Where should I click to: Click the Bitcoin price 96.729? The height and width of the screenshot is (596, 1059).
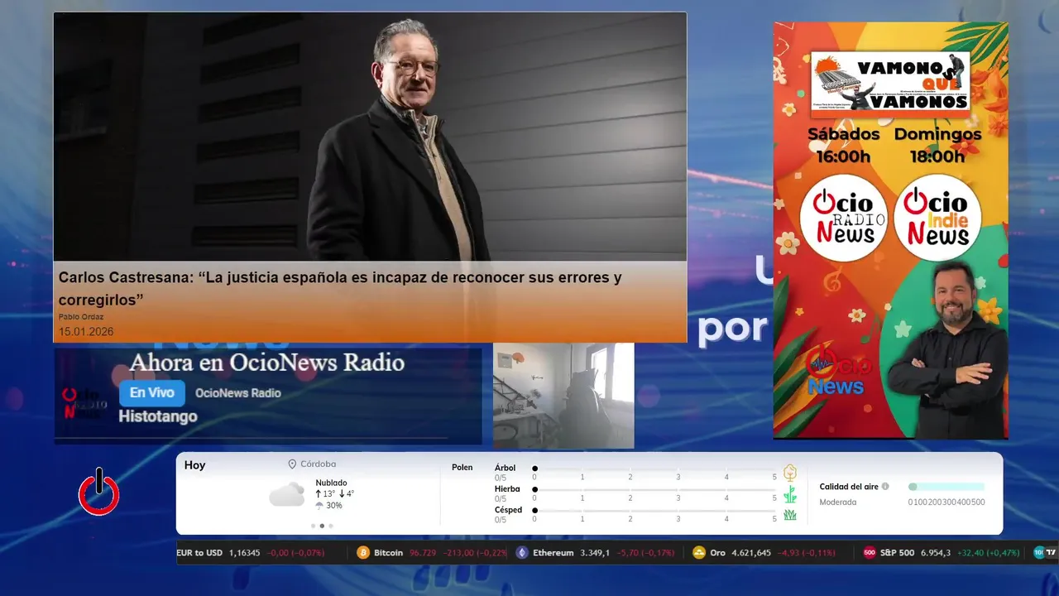(x=423, y=553)
